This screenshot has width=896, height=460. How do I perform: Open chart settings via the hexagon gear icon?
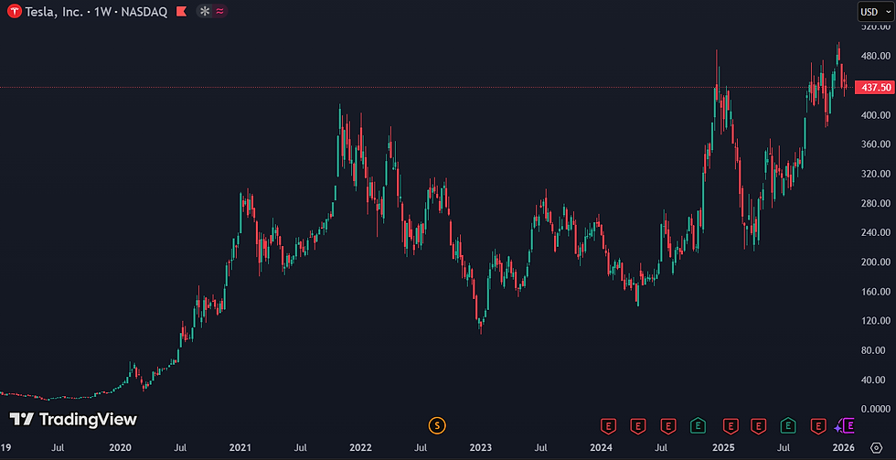(x=876, y=447)
